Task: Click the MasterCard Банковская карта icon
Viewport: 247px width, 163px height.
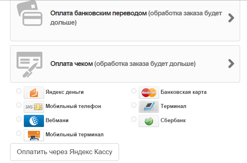Action: [149, 93]
